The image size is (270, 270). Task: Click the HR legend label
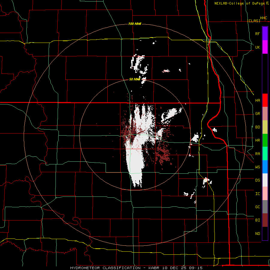coord(258,140)
